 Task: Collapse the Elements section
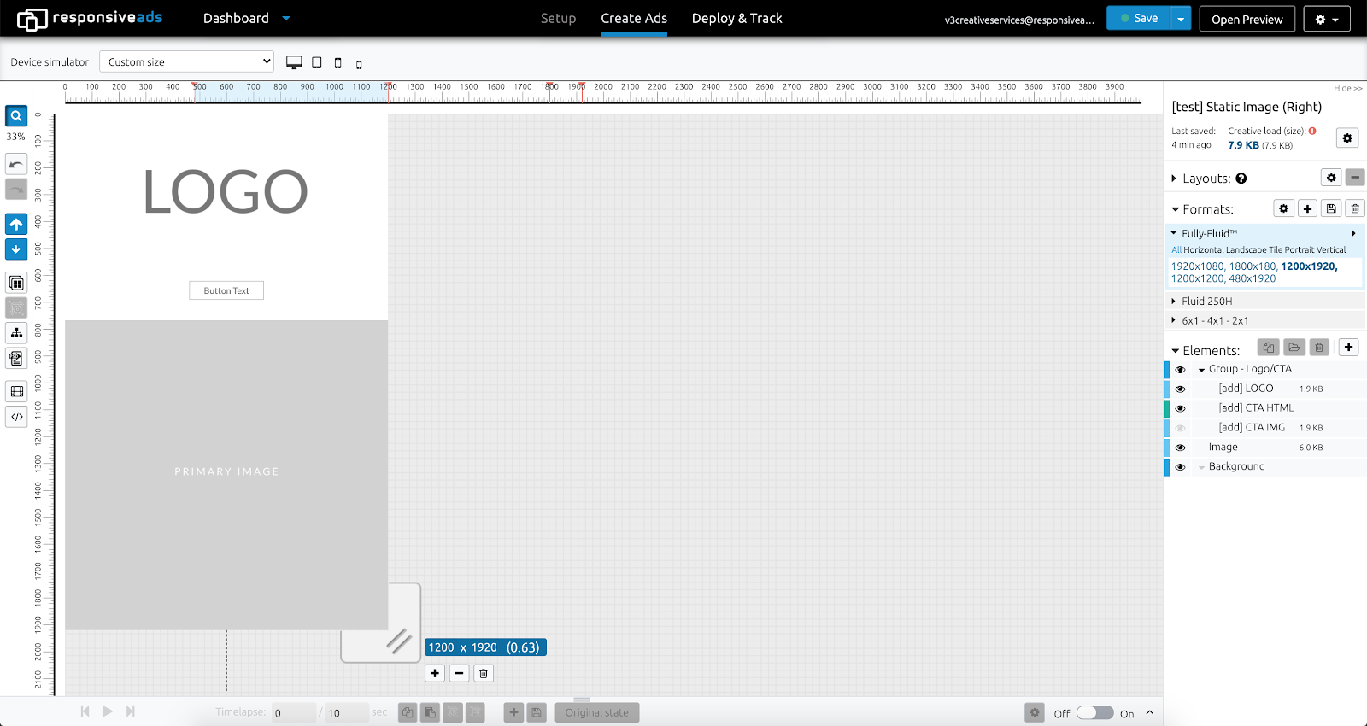point(1175,351)
